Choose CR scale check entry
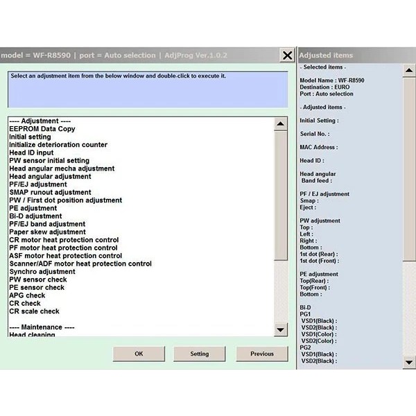The image size is (416, 416). click(34, 311)
